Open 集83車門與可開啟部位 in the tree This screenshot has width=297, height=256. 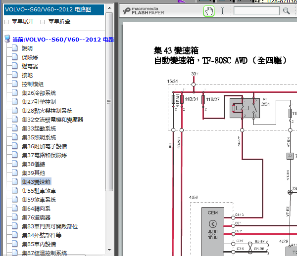(49, 226)
